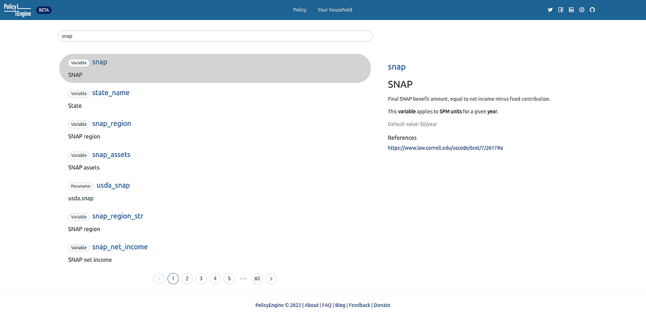This screenshot has width=646, height=315.
Task: Jump to results page 80
Action: [257, 278]
